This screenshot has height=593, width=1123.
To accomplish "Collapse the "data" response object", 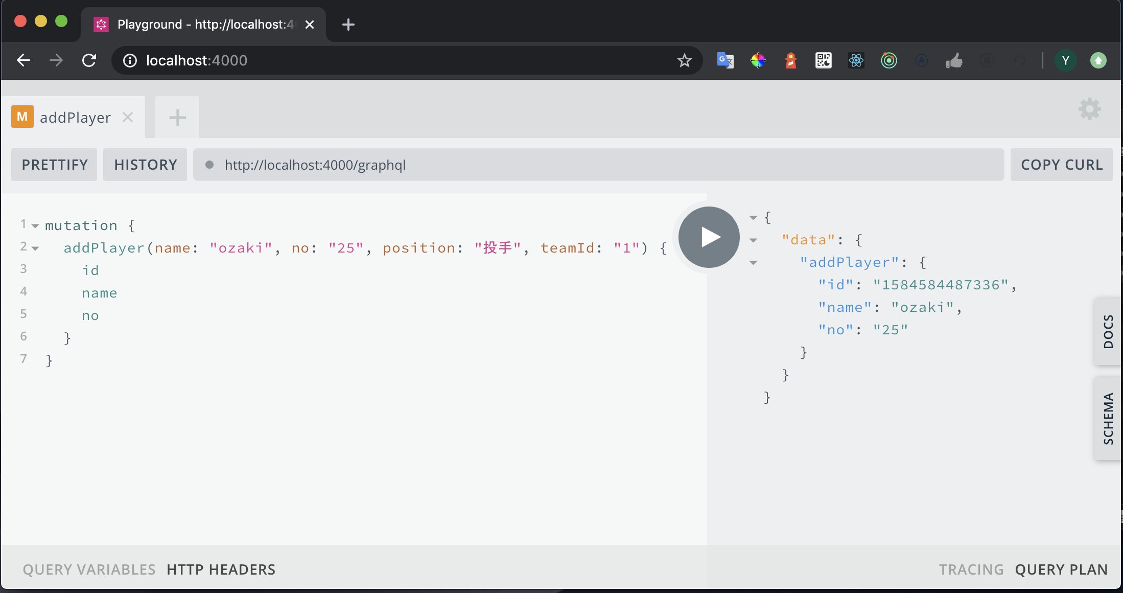I will pos(753,240).
